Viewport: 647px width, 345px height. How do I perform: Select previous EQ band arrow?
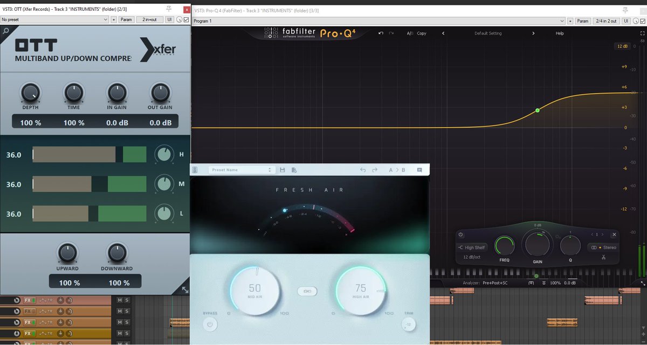pyautogui.click(x=592, y=235)
